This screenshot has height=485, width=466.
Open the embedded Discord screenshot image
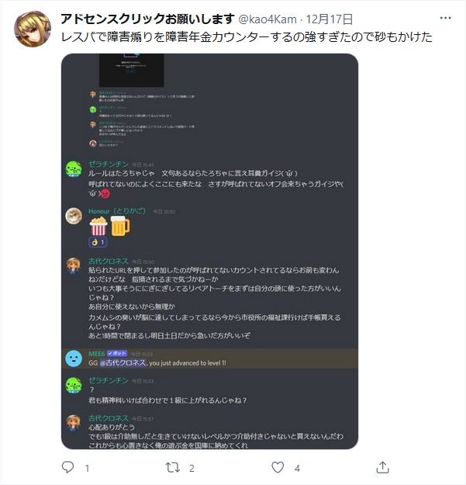[209, 251]
